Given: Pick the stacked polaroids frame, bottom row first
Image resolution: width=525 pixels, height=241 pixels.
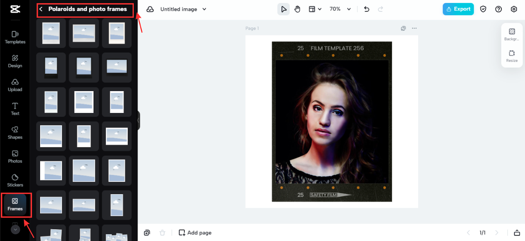Looking at the screenshot, I should point(51,233).
